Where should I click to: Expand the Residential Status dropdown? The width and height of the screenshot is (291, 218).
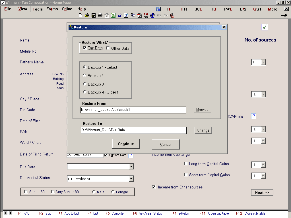click(x=131, y=179)
